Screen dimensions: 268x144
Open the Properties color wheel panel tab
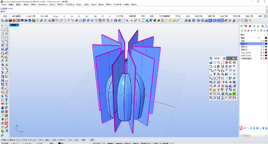(242, 26)
